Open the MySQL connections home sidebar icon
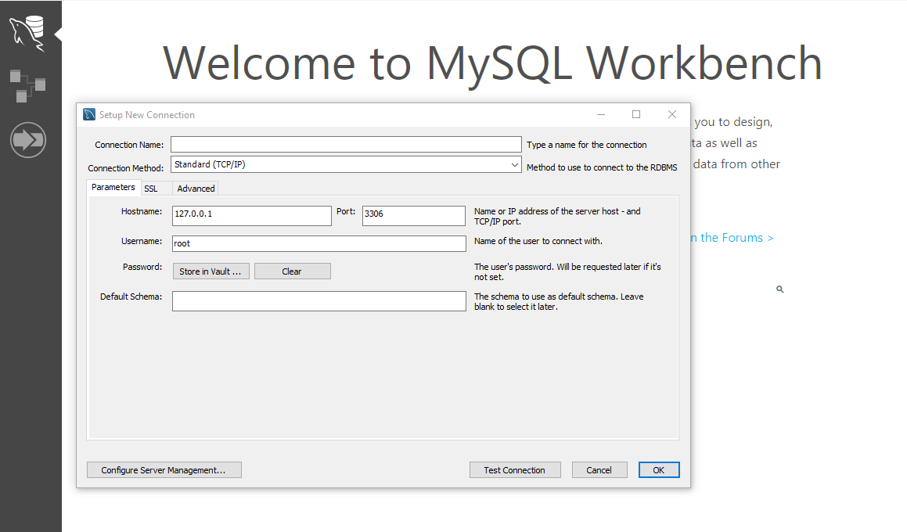Image resolution: width=907 pixels, height=532 pixels. (x=27, y=34)
